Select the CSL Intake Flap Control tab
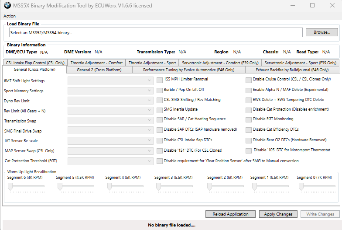This screenshot has height=230, width=342. coord(35,63)
